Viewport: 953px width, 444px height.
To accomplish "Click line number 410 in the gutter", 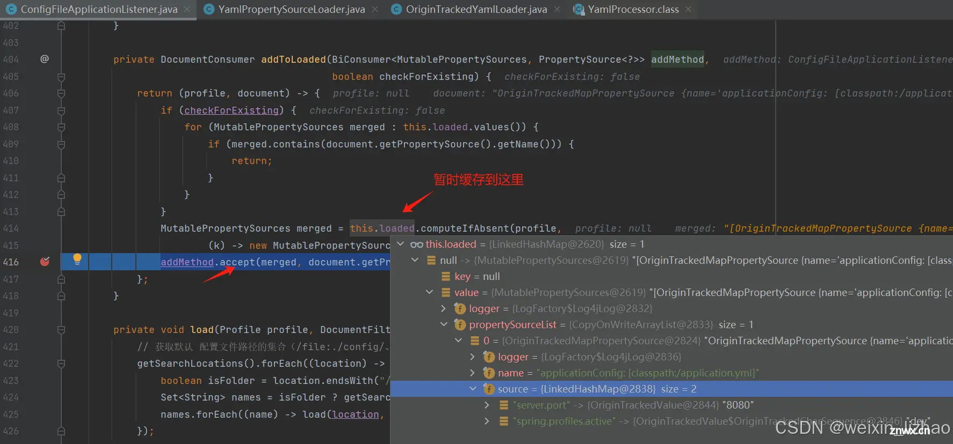I will click(x=11, y=161).
